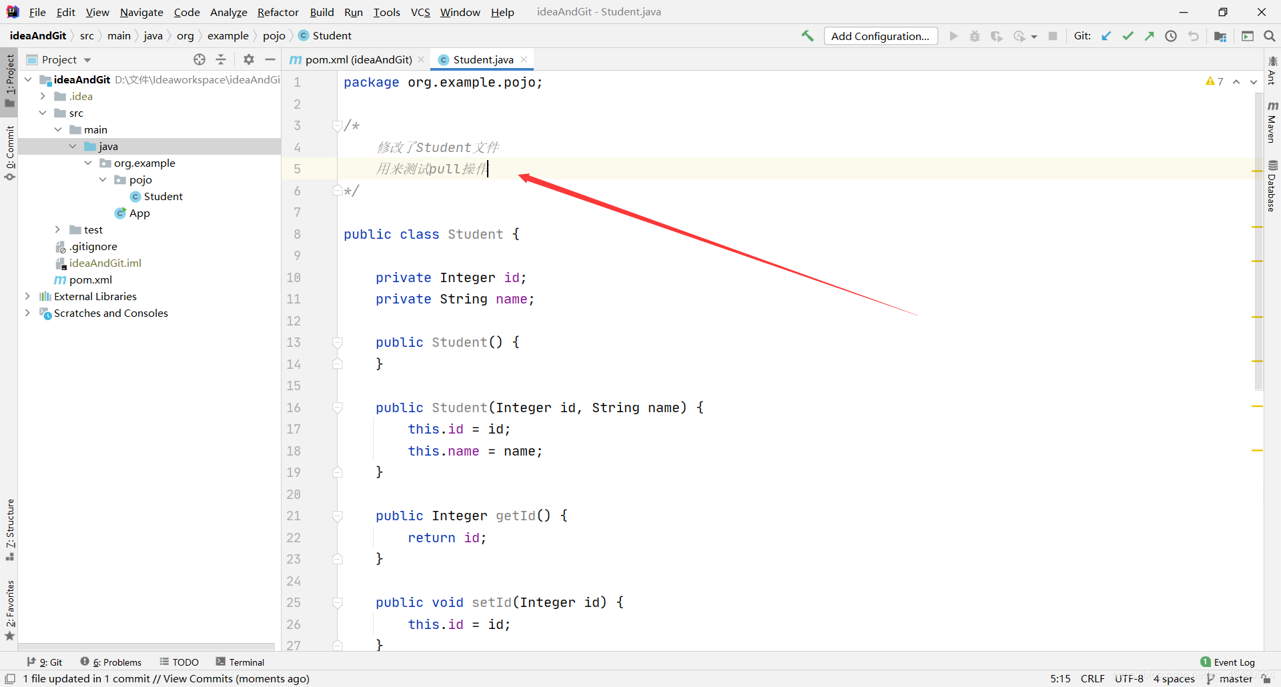Close the Student.java tab
The image size is (1281, 687).
[524, 59]
